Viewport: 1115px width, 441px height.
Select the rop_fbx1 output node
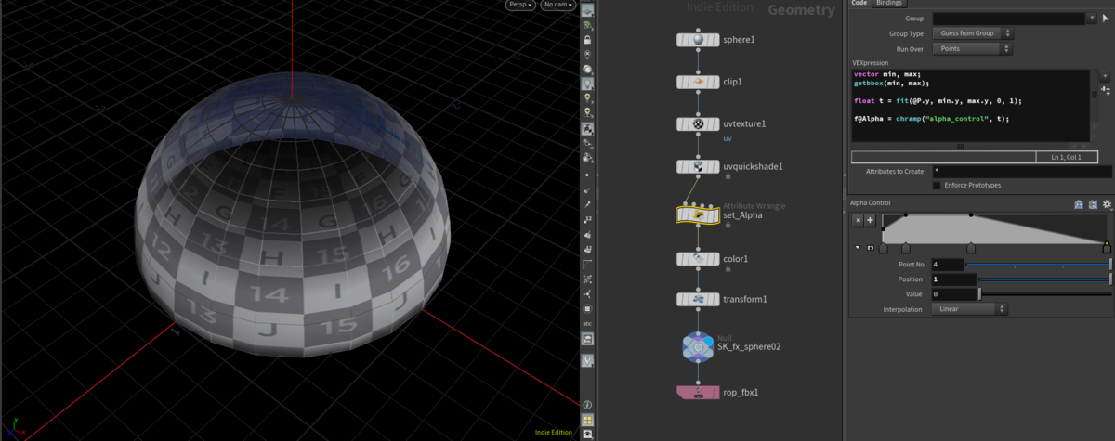tap(698, 393)
